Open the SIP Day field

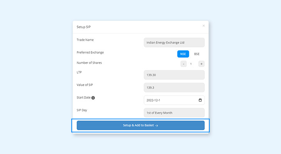click(x=174, y=113)
